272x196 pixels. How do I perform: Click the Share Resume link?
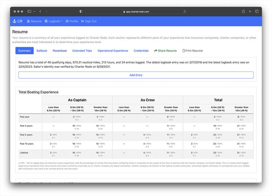(x=166, y=51)
